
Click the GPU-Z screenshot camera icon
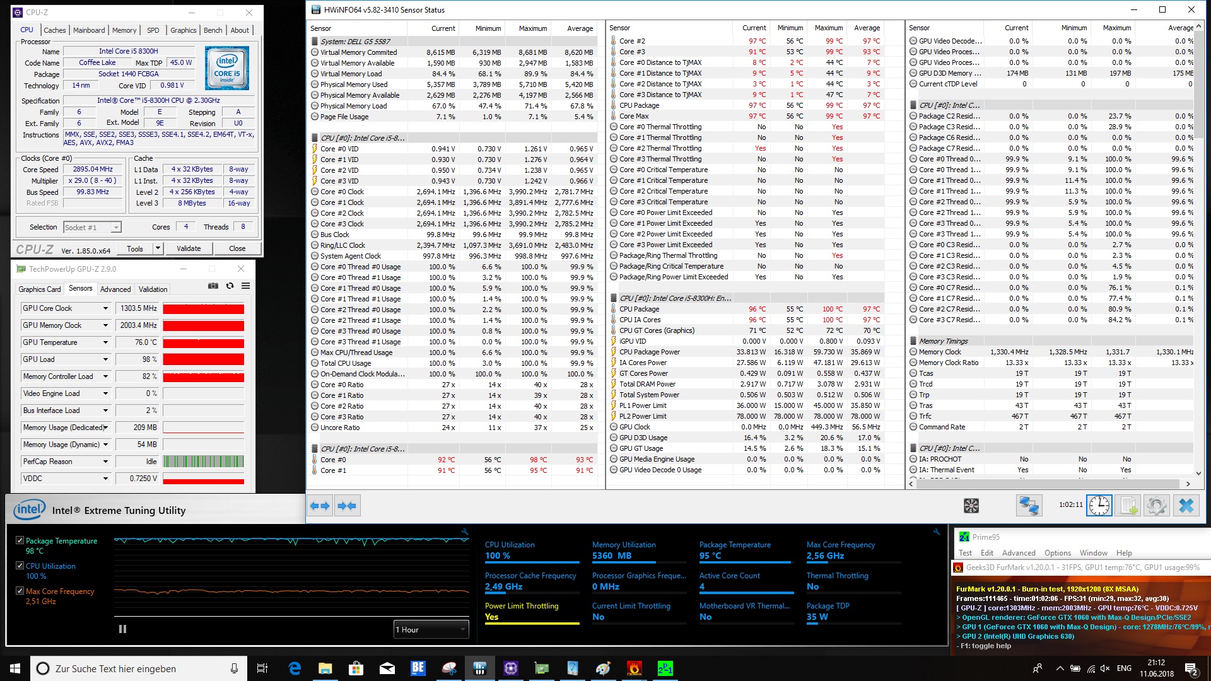[213, 286]
